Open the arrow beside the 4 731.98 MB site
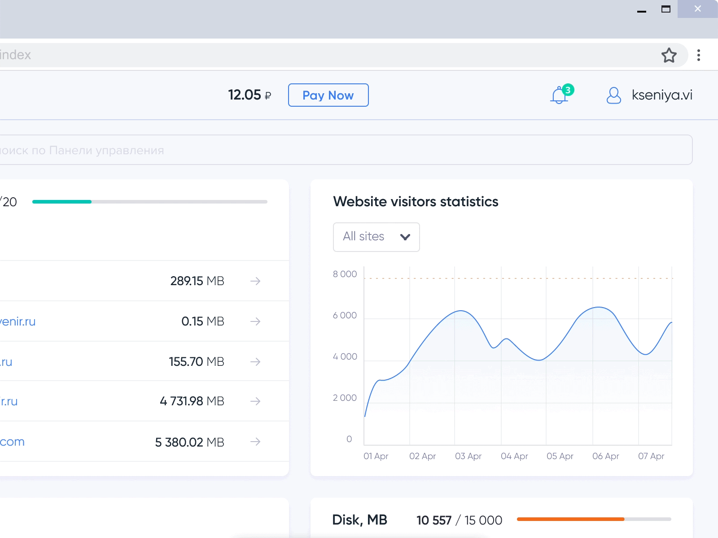718x538 pixels. [x=255, y=401]
